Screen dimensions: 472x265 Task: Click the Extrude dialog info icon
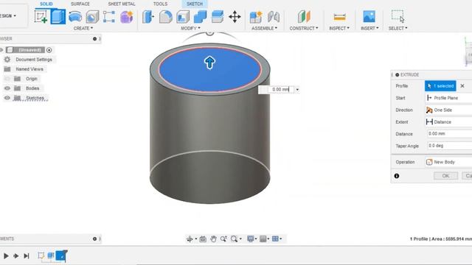pos(397,176)
